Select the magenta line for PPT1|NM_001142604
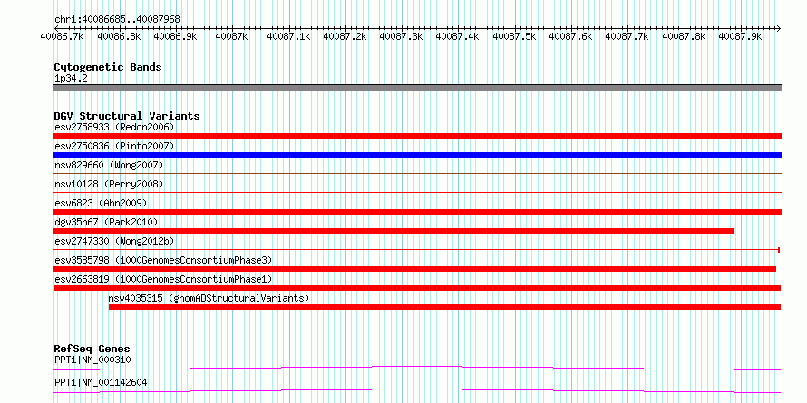Image resolution: width=807 pixels, height=403 pixels. pos(417,390)
